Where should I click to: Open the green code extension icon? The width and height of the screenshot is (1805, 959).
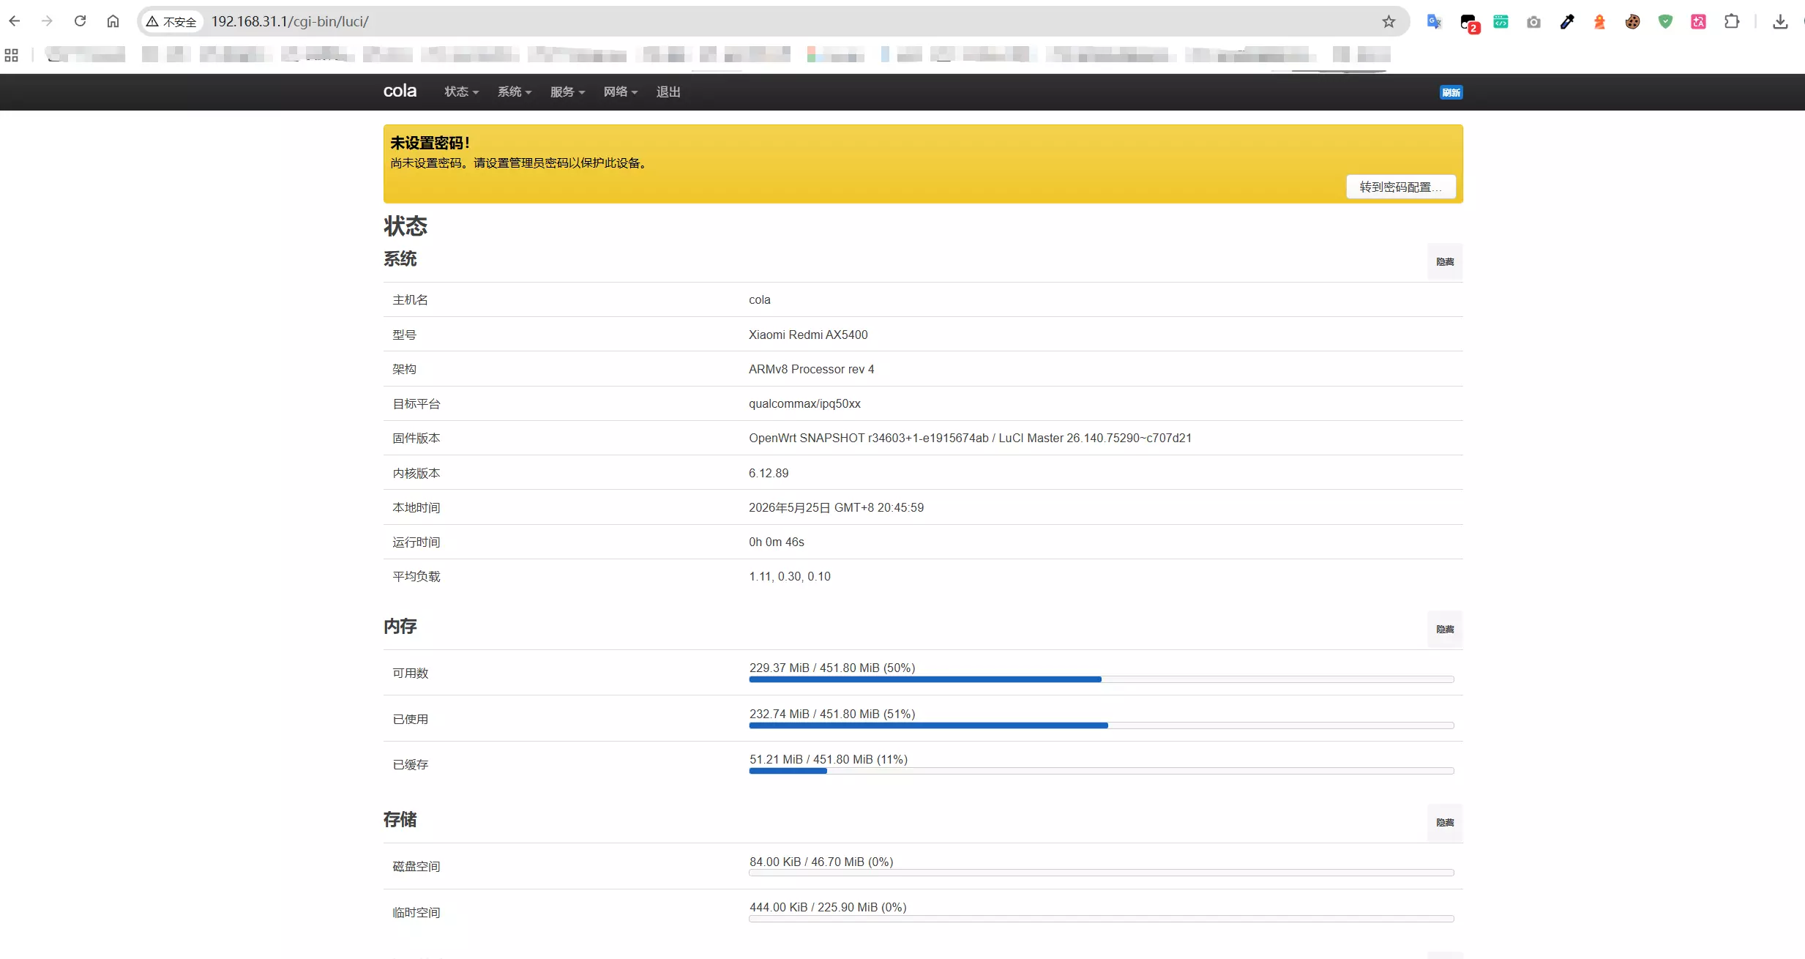(1501, 22)
